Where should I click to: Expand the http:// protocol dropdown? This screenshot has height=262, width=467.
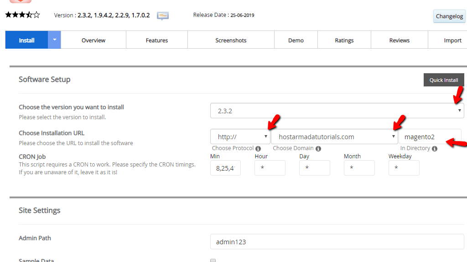(240, 136)
